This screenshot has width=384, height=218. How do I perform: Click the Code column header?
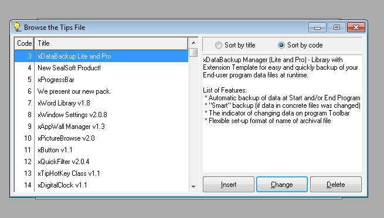(24, 43)
